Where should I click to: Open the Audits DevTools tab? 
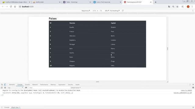[x=77, y=84]
